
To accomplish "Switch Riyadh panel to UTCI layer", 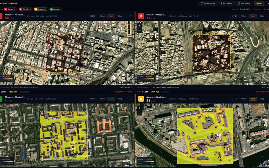I will pyautogui.click(x=93, y=16).
